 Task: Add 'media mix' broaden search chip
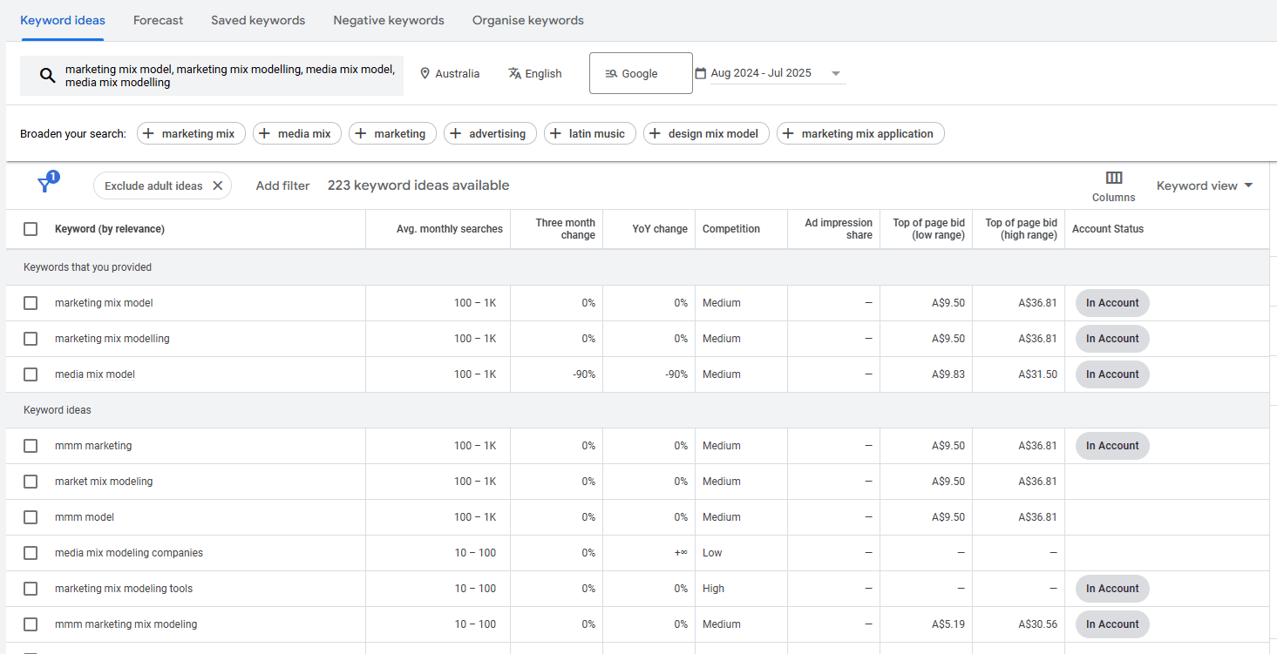click(x=296, y=133)
